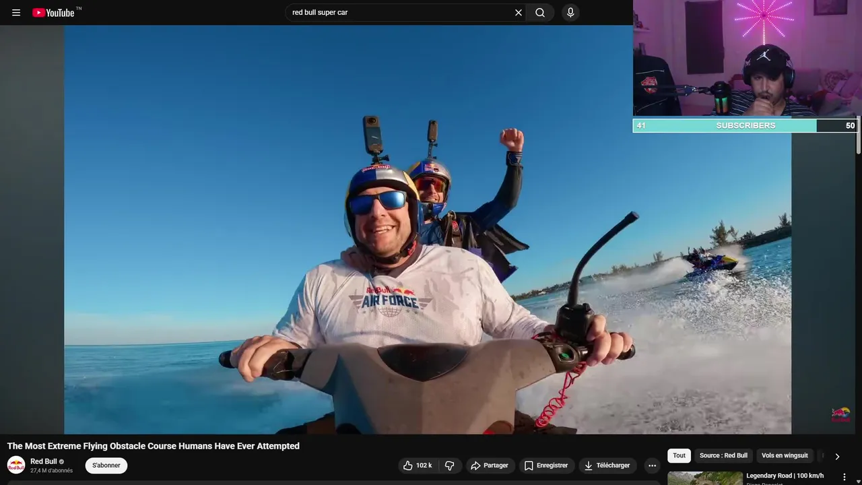The width and height of the screenshot is (862, 485).
Task: Open Legendary Road video thumbnail
Action: [705, 478]
